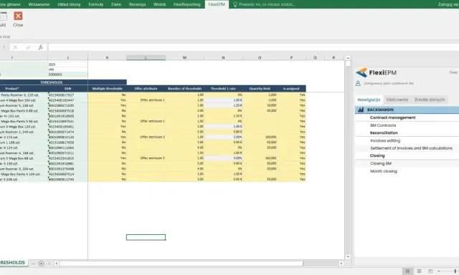Viewport: 459px width, 275px height.
Task: Open Month closing in the navigation
Action: pos(384,171)
